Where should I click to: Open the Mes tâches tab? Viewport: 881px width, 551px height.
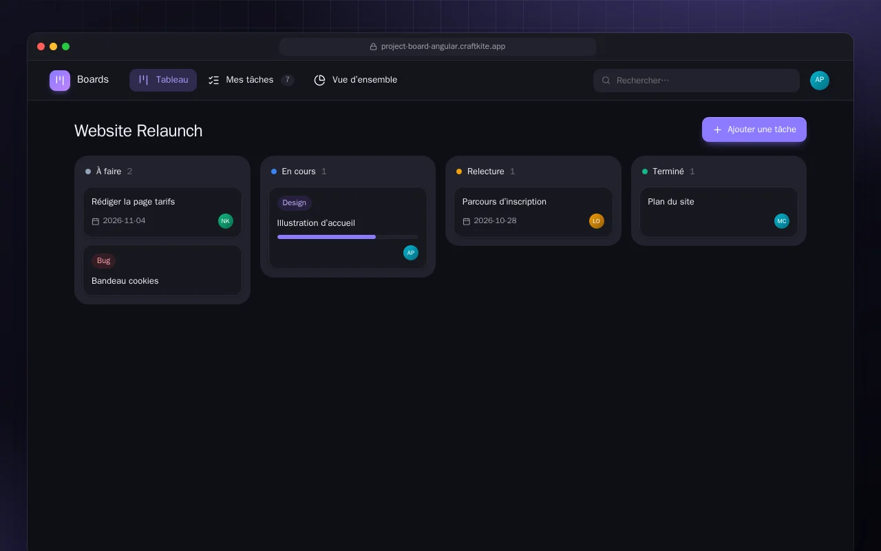pyautogui.click(x=251, y=80)
